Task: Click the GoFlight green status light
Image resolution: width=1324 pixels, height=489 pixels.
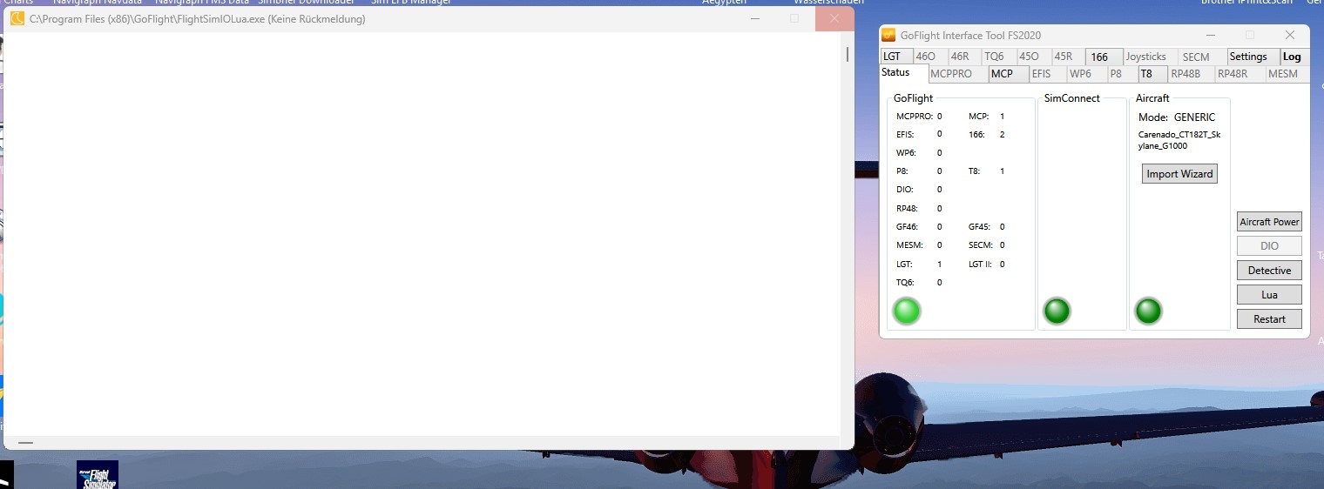Action: pyautogui.click(x=907, y=311)
